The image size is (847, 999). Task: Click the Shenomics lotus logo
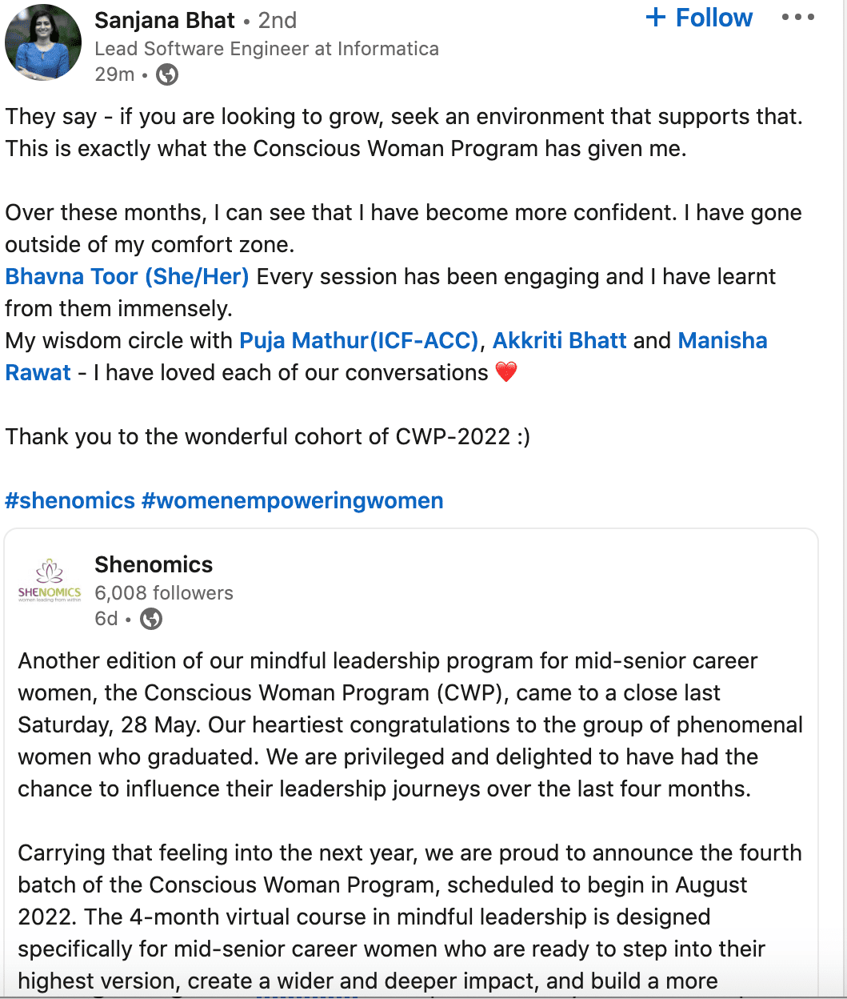50,581
